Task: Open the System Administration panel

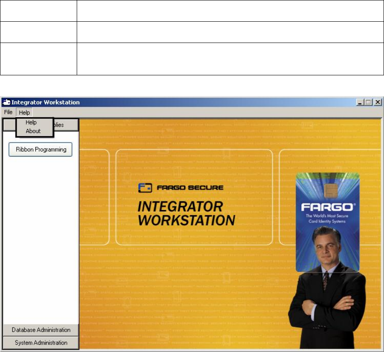Action: (x=41, y=343)
